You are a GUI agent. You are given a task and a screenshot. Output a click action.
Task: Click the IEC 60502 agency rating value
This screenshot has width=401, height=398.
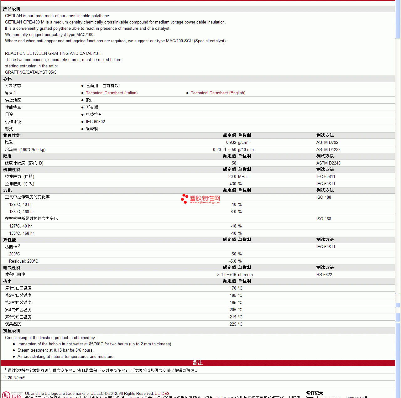click(95, 122)
